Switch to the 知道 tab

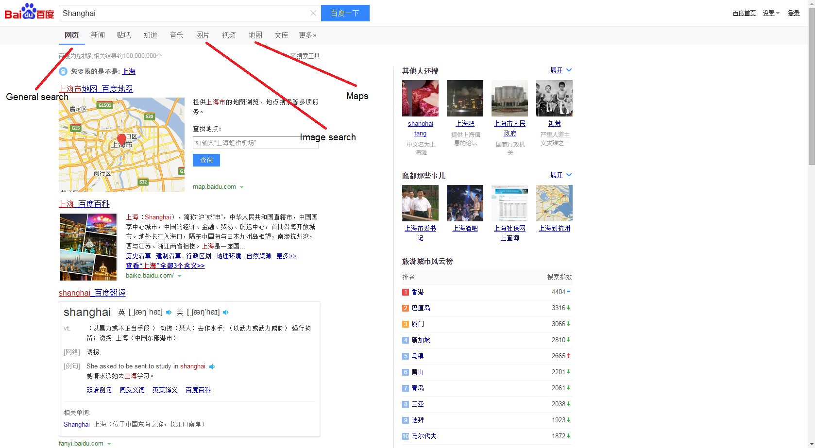click(150, 35)
